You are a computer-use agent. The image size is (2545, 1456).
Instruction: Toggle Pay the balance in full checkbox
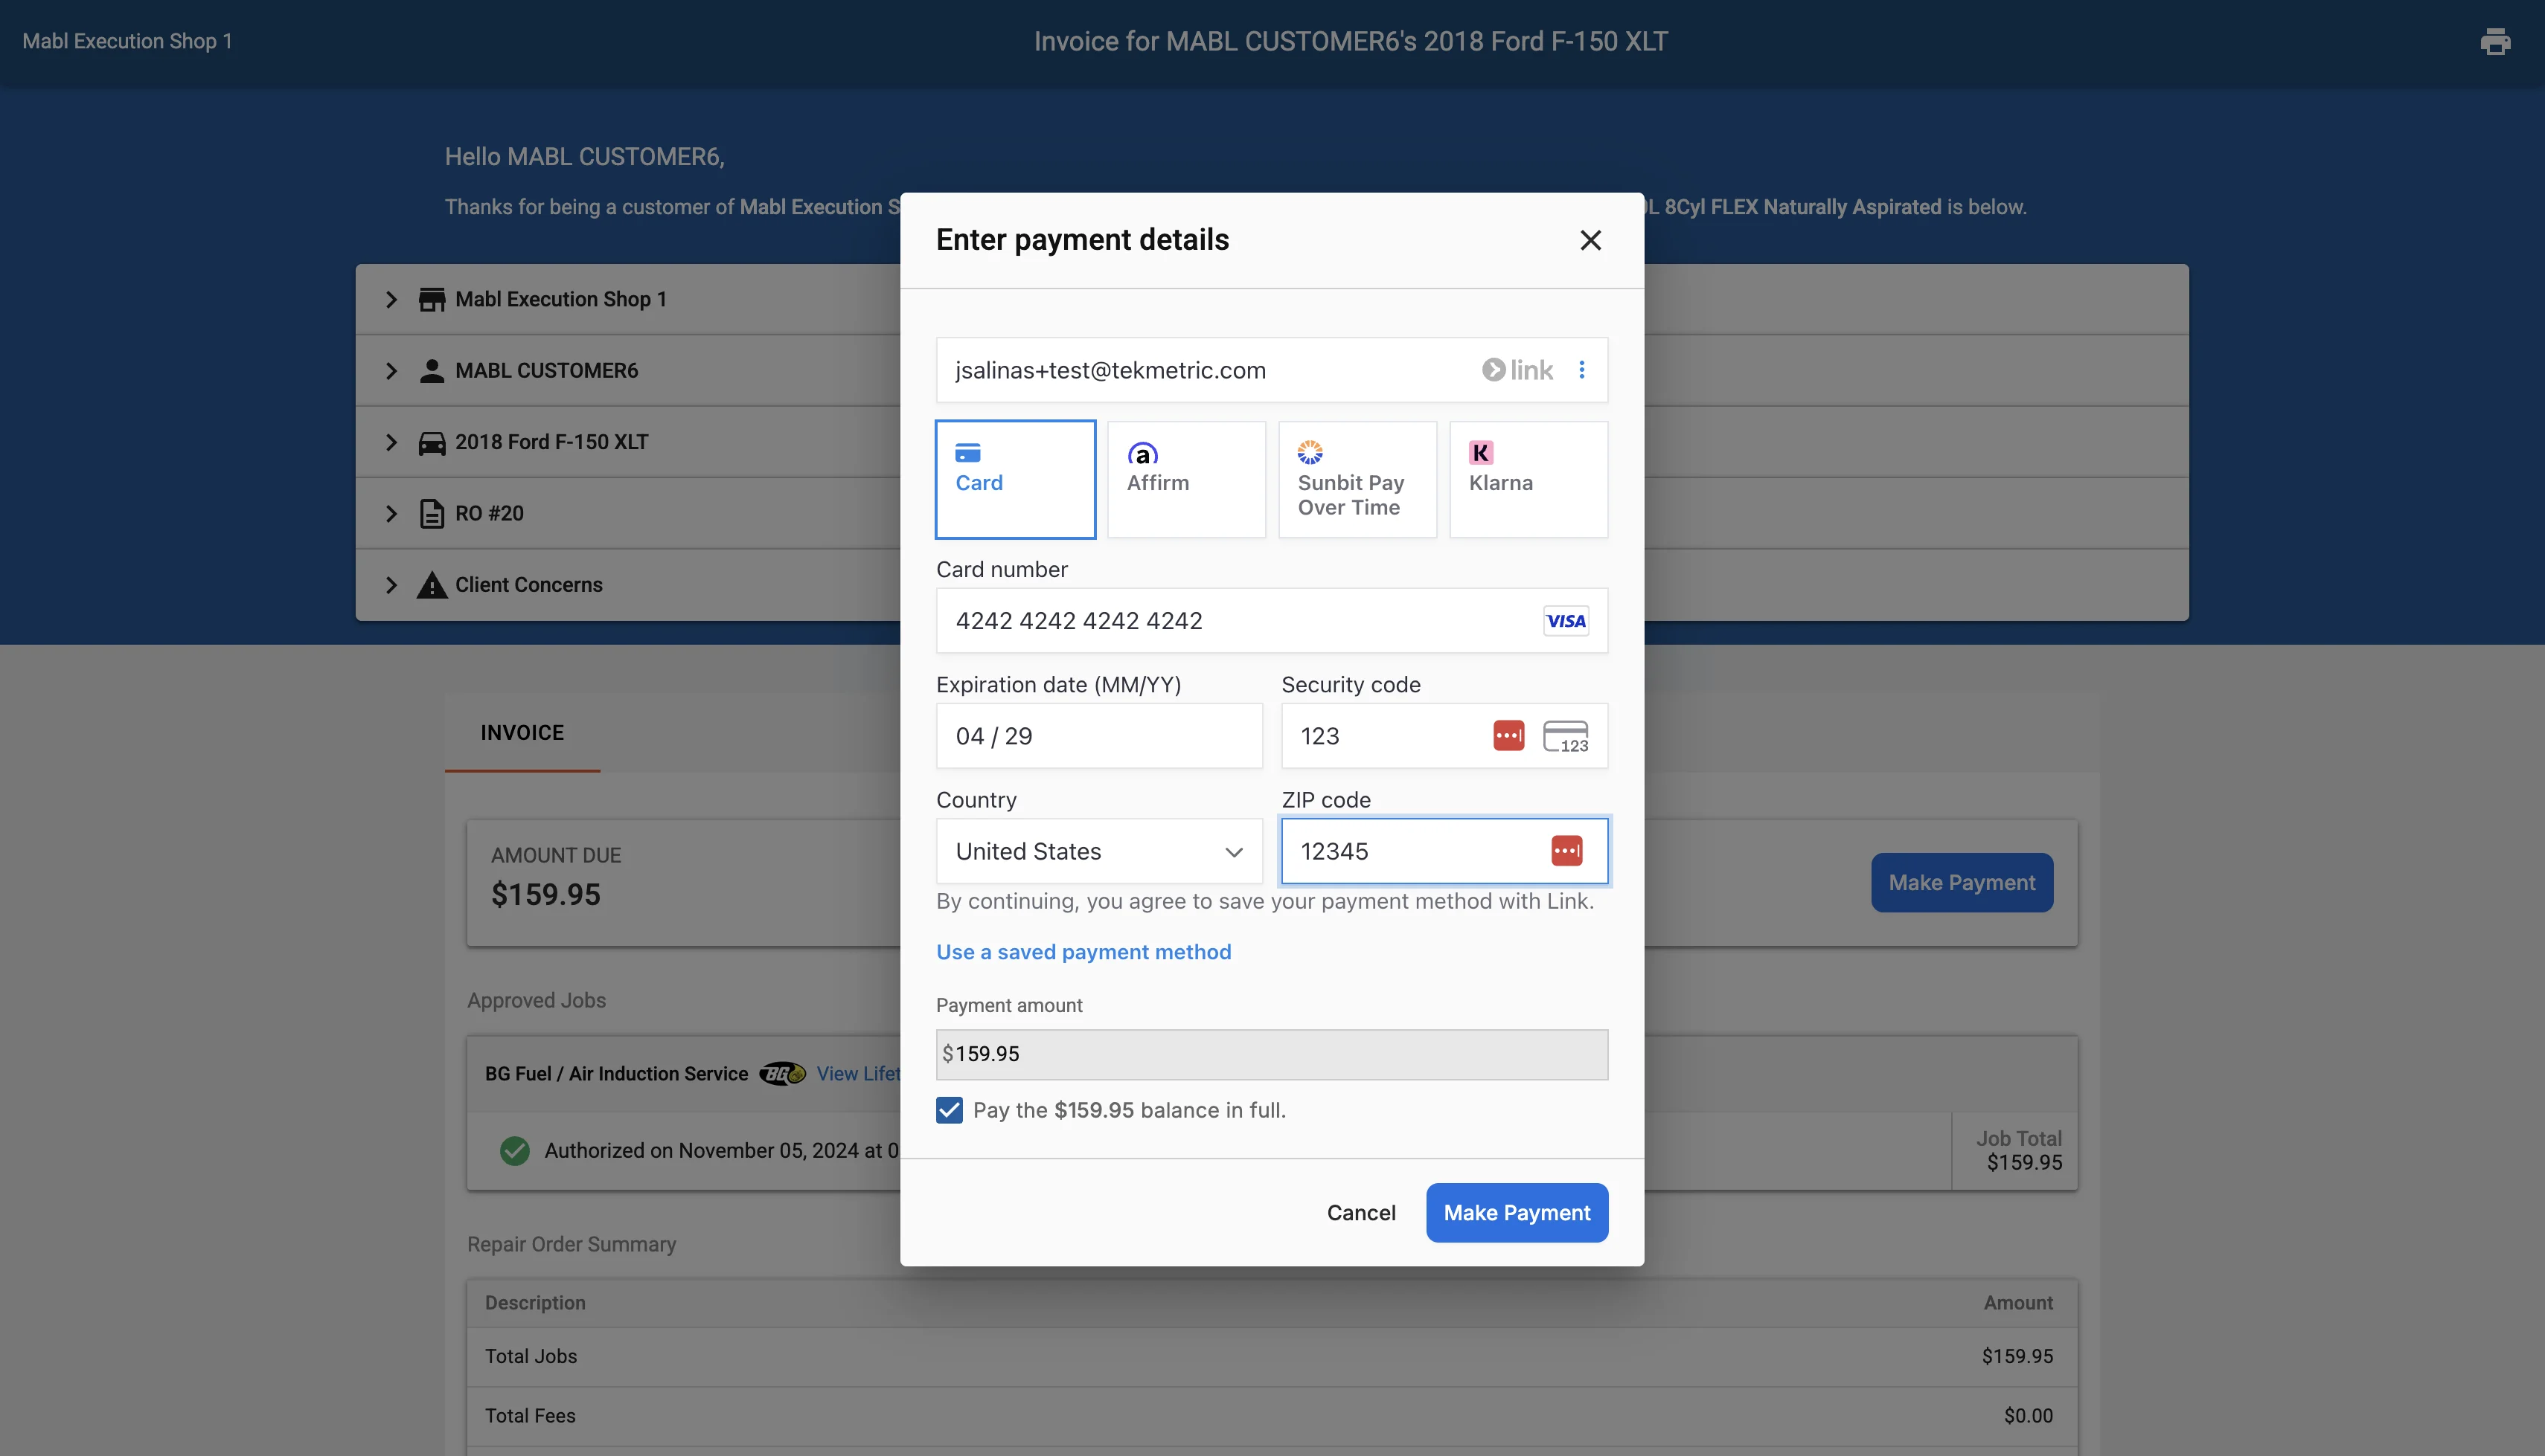tap(950, 1110)
